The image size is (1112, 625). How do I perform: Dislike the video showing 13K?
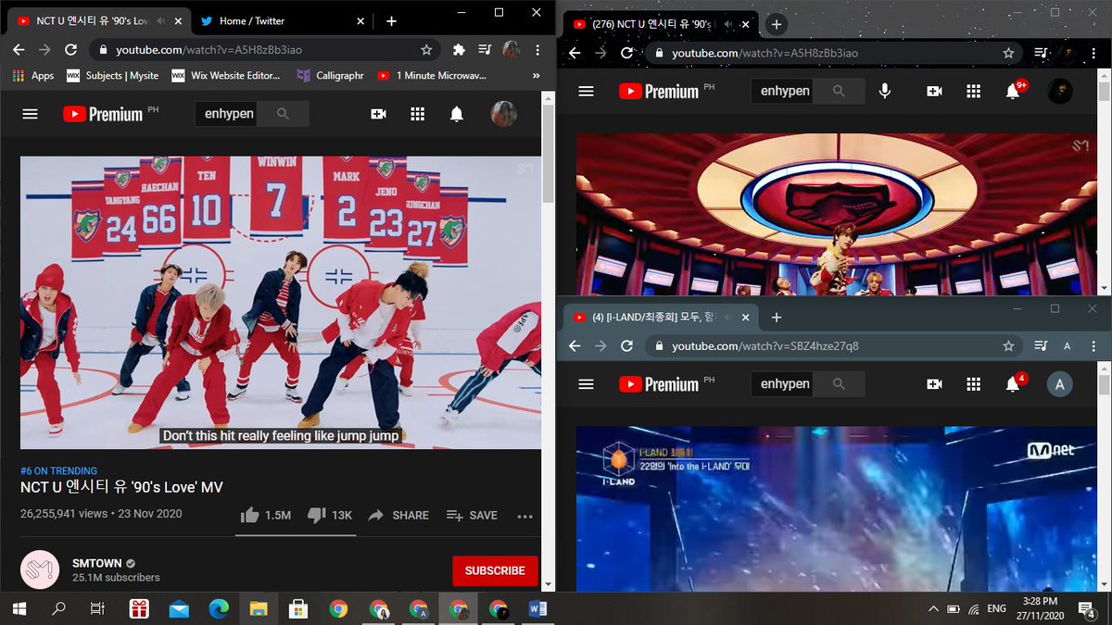[329, 515]
